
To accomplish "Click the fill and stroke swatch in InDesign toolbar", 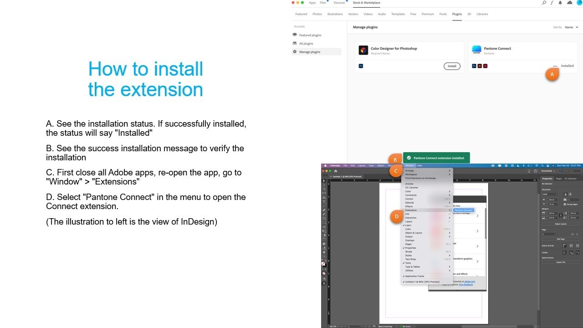I will [324, 264].
